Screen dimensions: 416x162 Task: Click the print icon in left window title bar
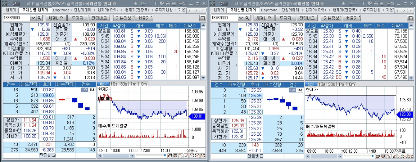coord(168,4)
